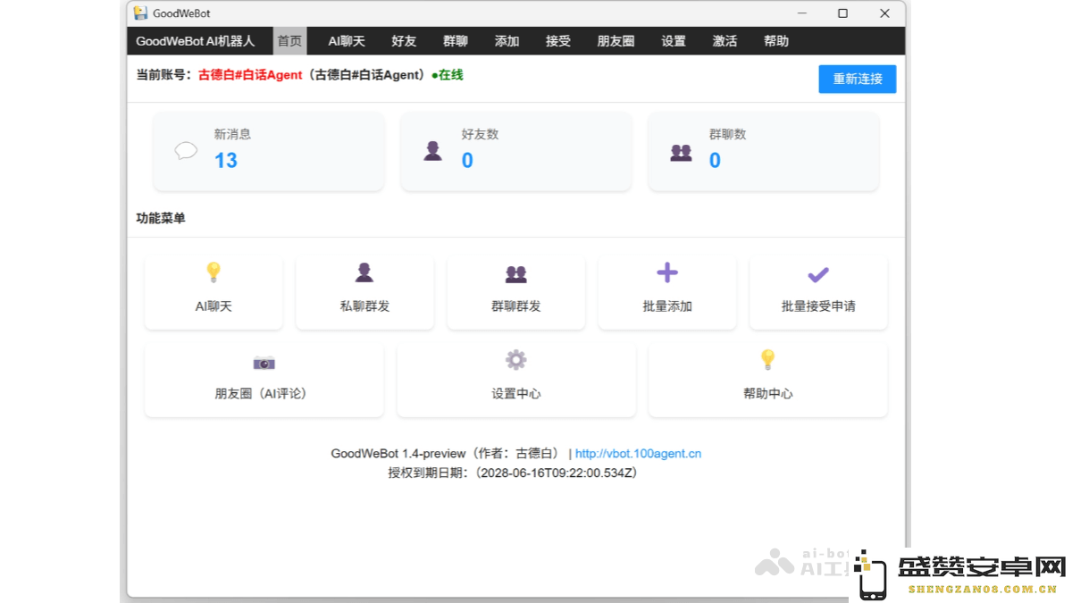The height and width of the screenshot is (603, 1072).
Task: Click the 群聊数 group icon
Action: point(681,152)
